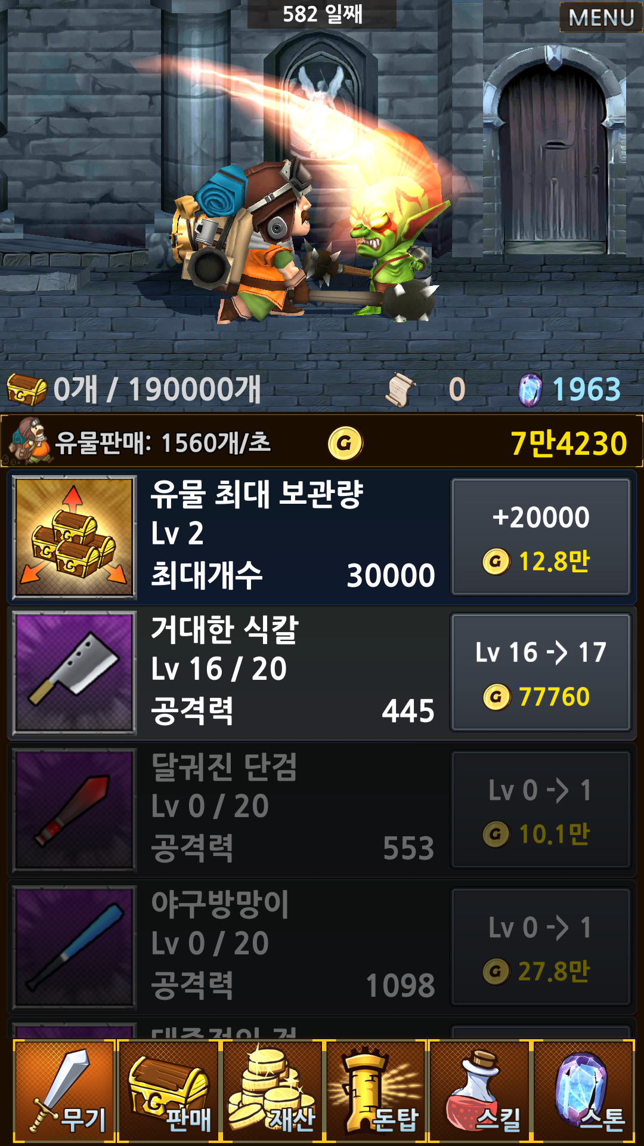Tap the relic storage chest pile icon
Viewport: 644px width, 1146px height.
74,537
